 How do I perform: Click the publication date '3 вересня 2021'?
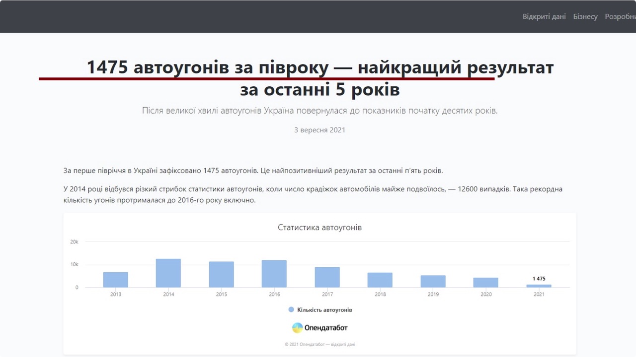click(x=319, y=130)
